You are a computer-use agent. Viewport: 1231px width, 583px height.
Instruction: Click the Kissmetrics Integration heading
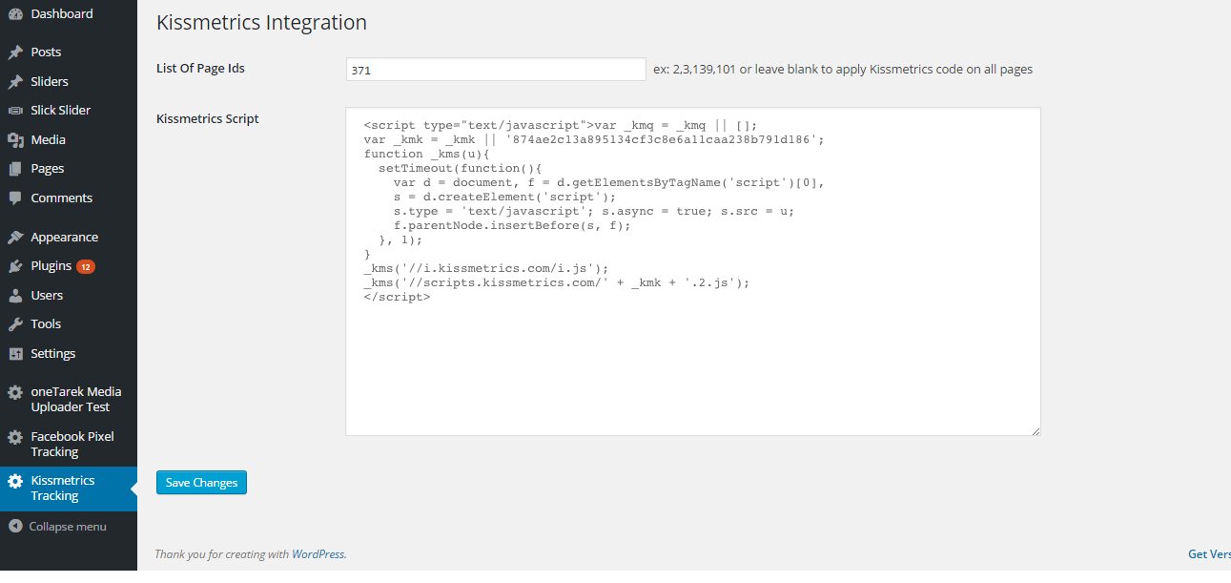[261, 23]
